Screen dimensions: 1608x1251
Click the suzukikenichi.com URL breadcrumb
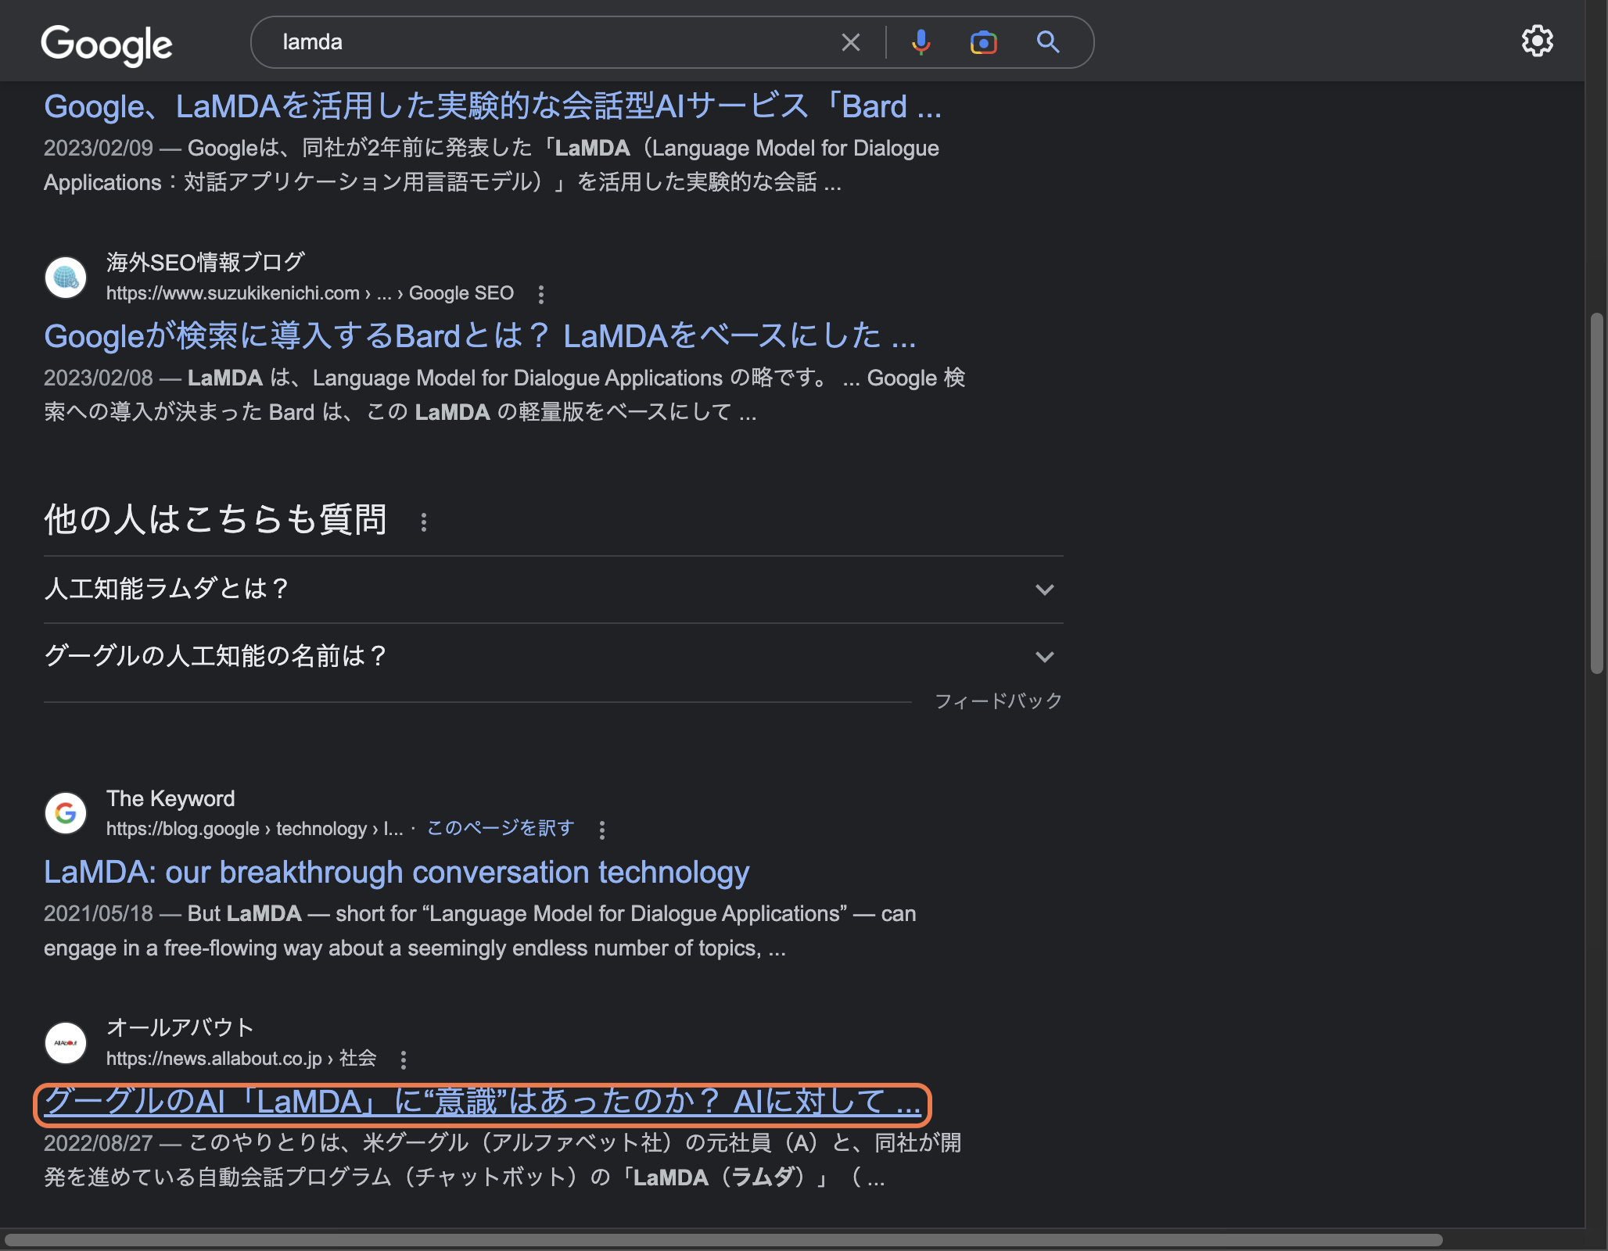click(310, 293)
